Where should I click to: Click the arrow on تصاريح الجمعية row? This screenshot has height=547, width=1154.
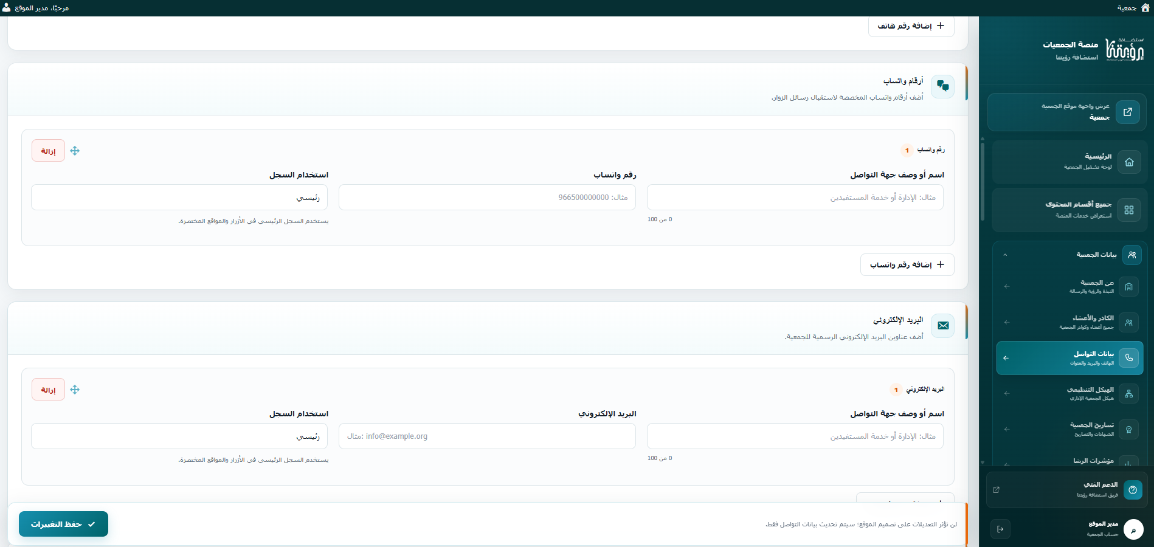[x=1007, y=429]
